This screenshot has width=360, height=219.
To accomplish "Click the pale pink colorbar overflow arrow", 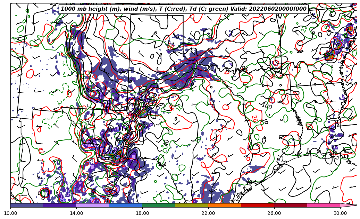I will 348,205.
